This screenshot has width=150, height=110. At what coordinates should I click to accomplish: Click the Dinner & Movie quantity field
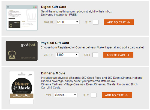click(x=94, y=95)
